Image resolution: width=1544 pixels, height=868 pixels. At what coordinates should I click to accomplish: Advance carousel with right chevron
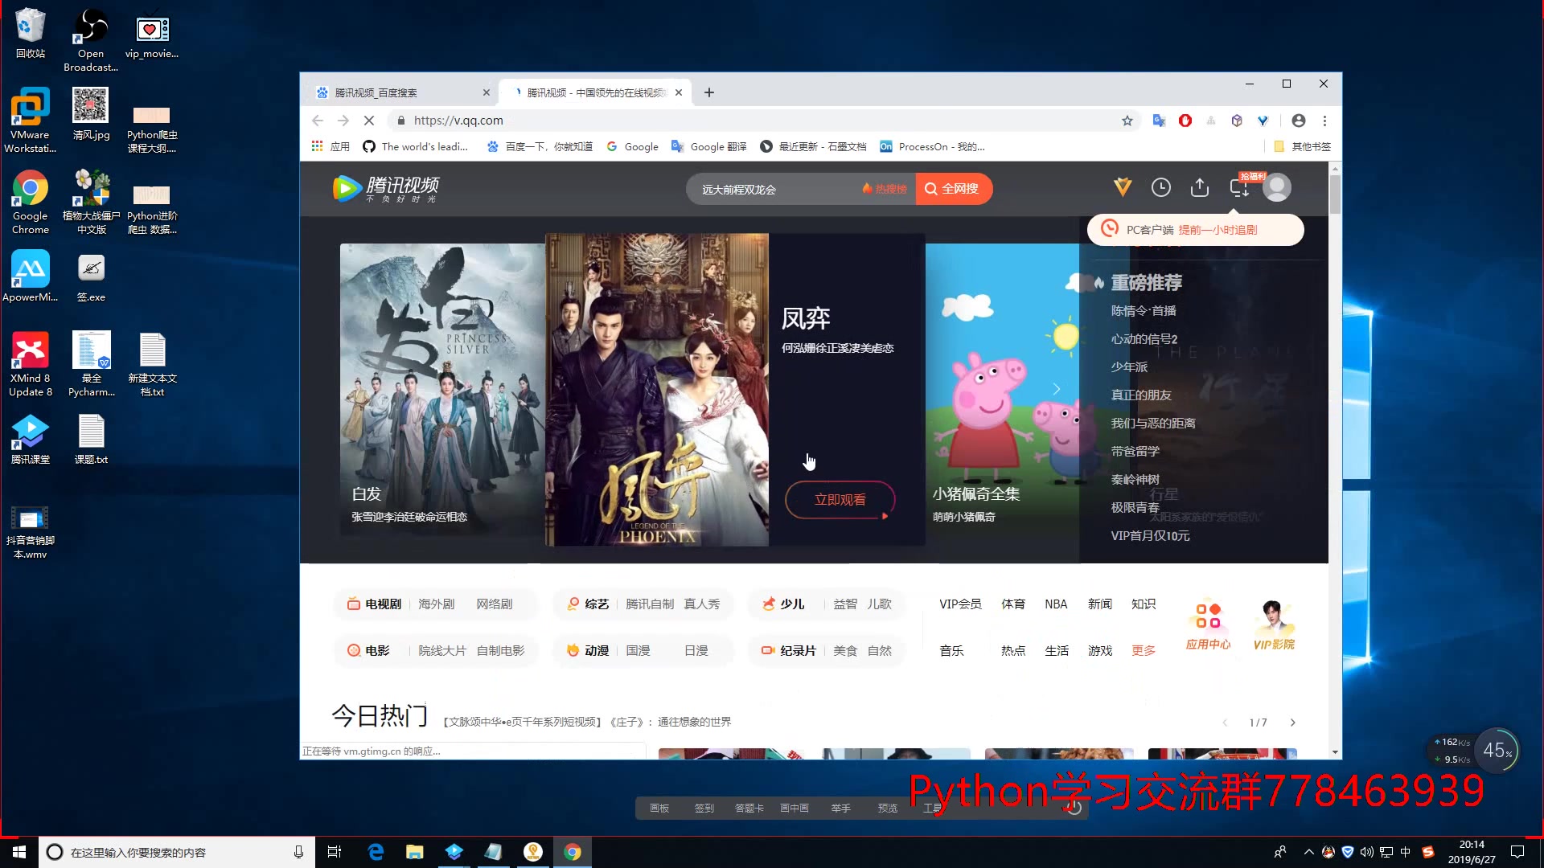tap(1057, 389)
